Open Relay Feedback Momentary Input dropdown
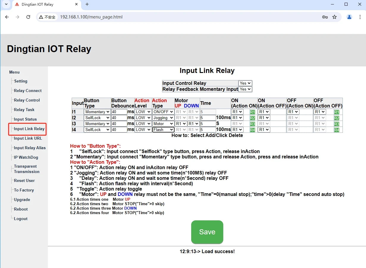366x268 pixels. (x=245, y=89)
